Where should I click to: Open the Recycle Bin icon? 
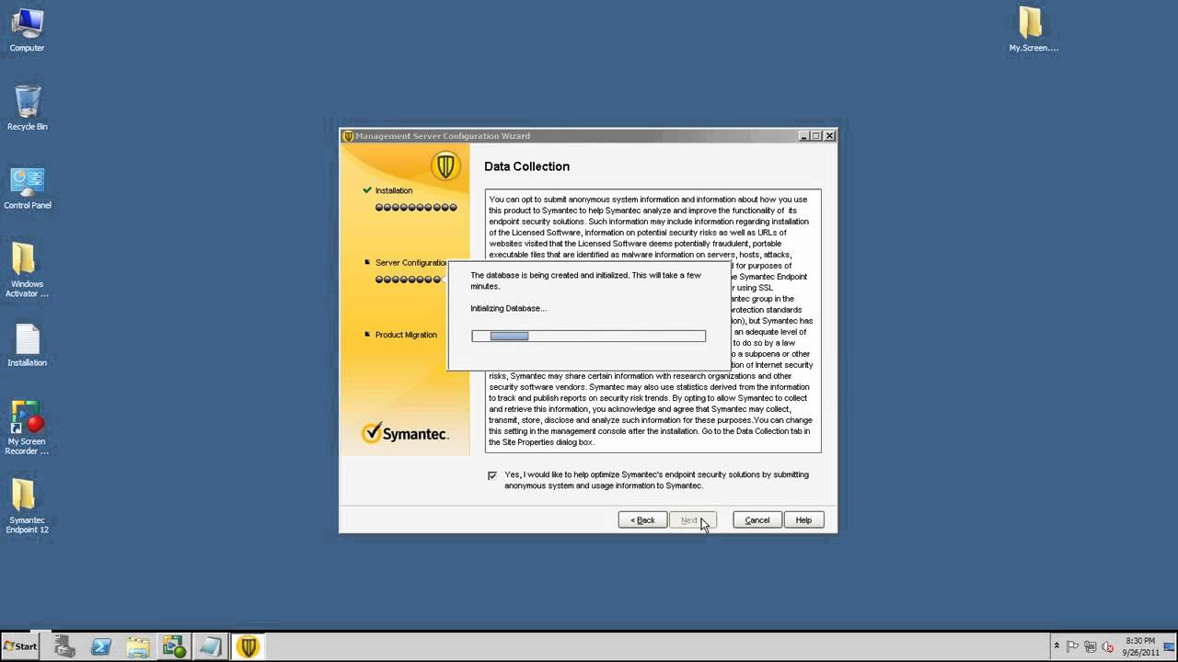point(28,108)
